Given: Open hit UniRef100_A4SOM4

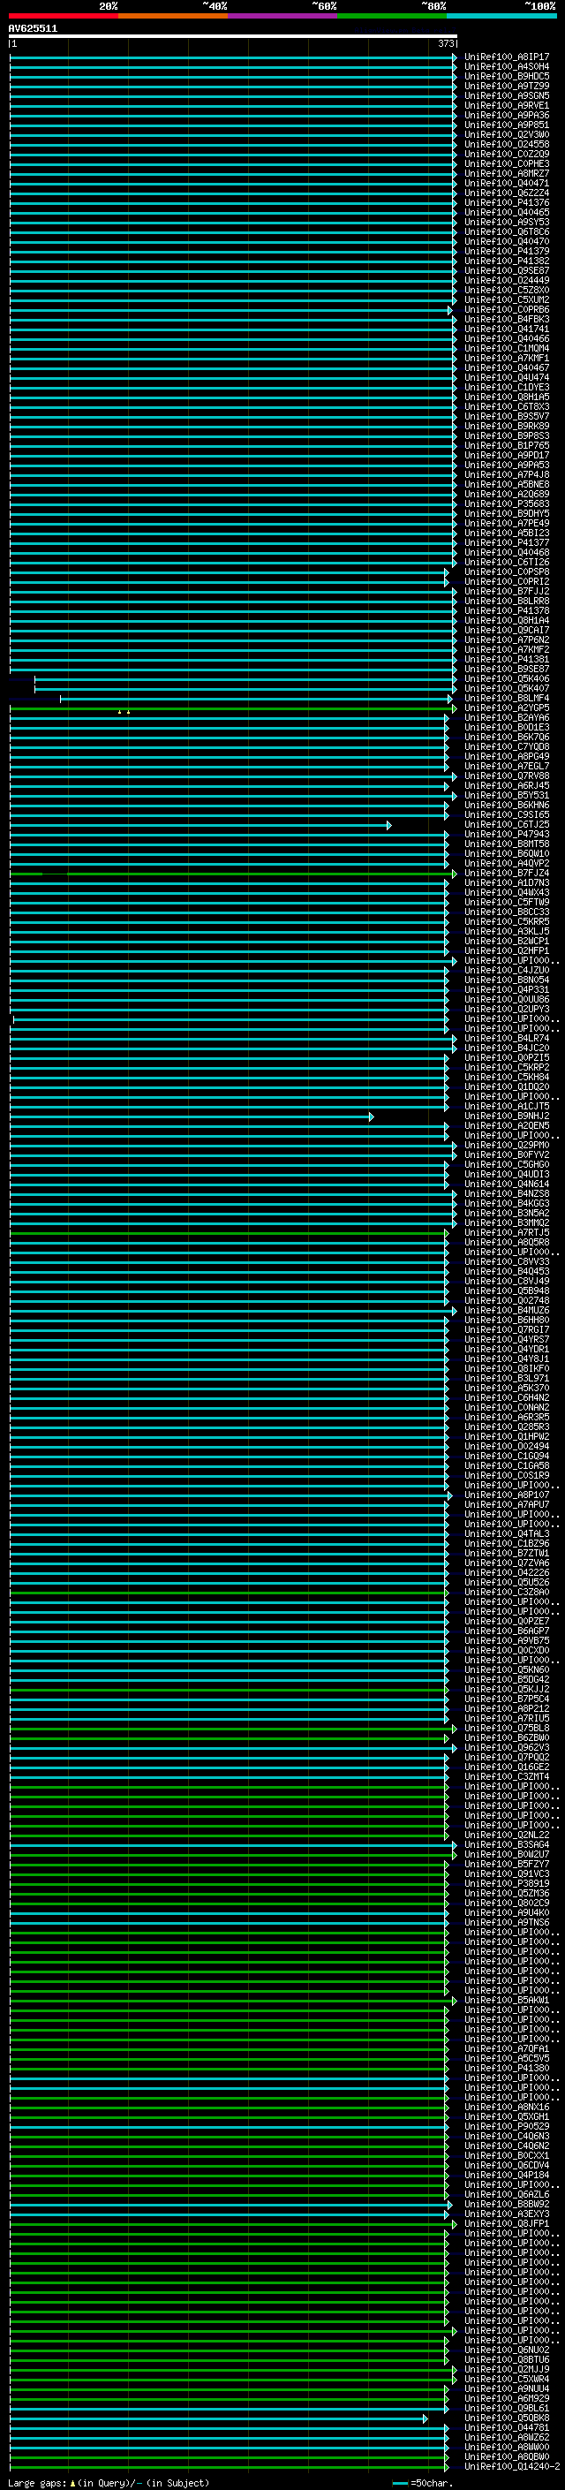Looking at the screenshot, I should [x=506, y=67].
